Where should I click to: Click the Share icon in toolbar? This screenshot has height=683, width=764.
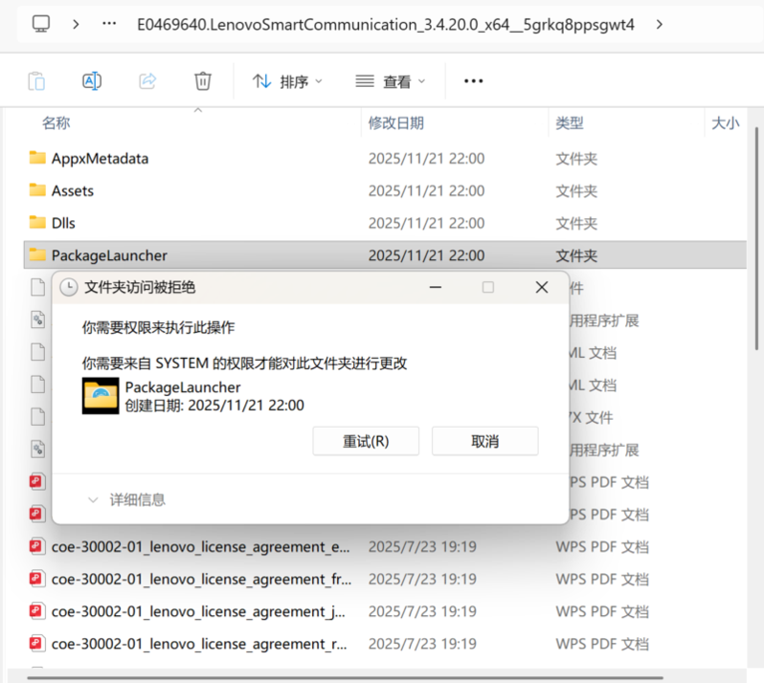[x=147, y=81]
